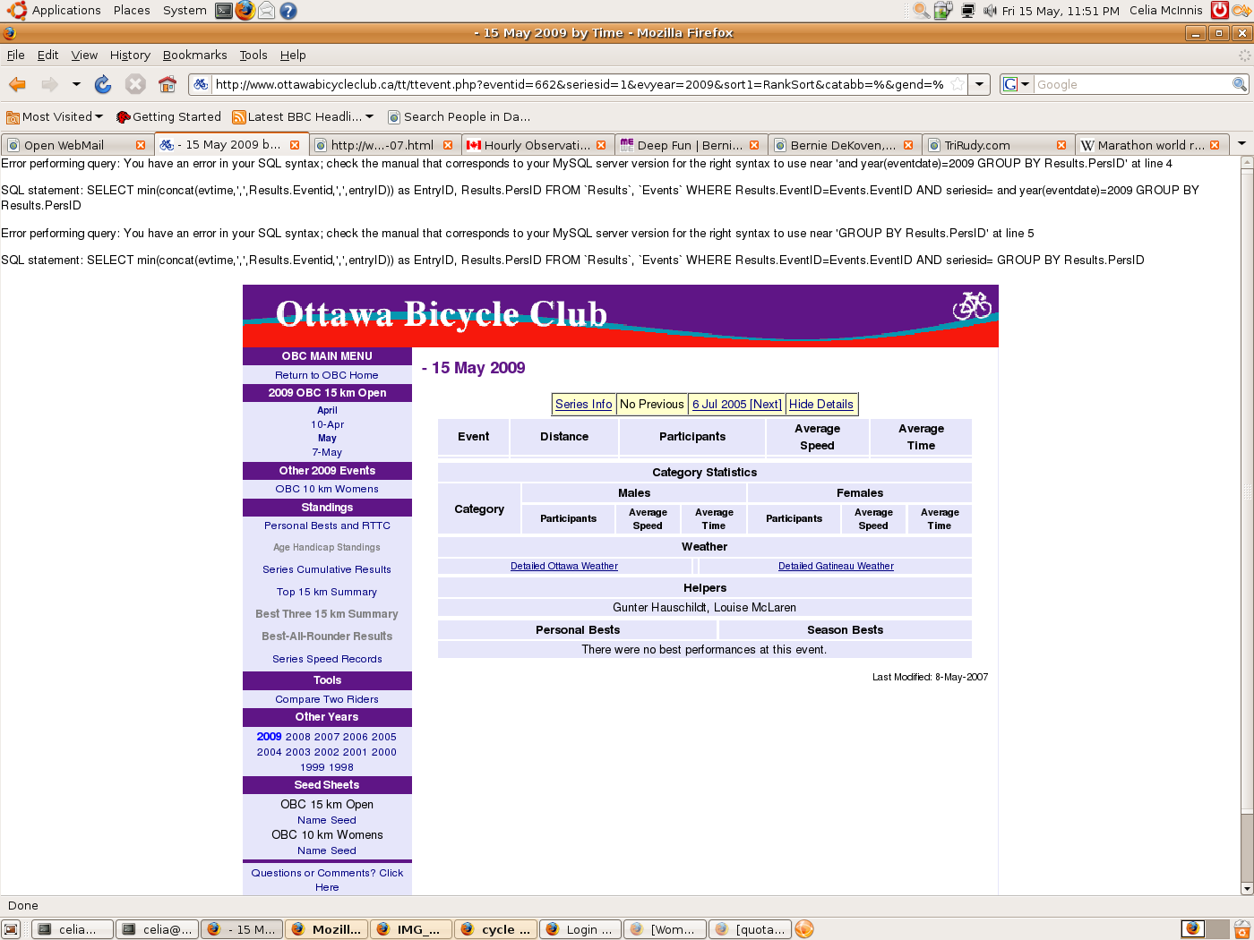Image resolution: width=1254 pixels, height=940 pixels.
Task: Open the volume speaker icon in system tray
Action: [x=989, y=11]
